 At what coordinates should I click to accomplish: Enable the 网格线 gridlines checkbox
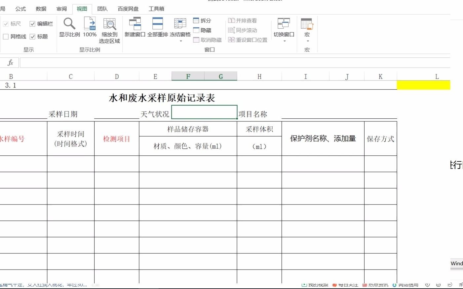coord(6,37)
